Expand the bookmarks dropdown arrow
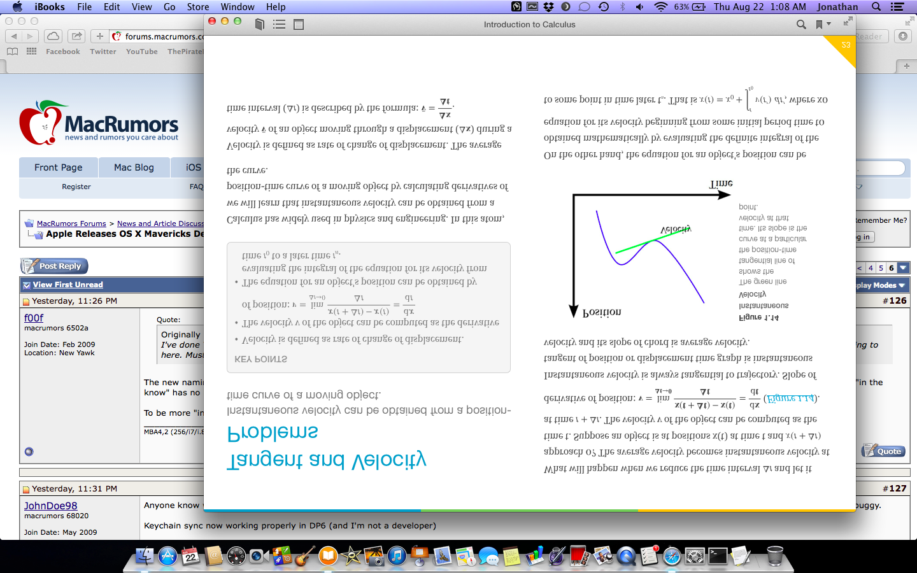 (828, 24)
